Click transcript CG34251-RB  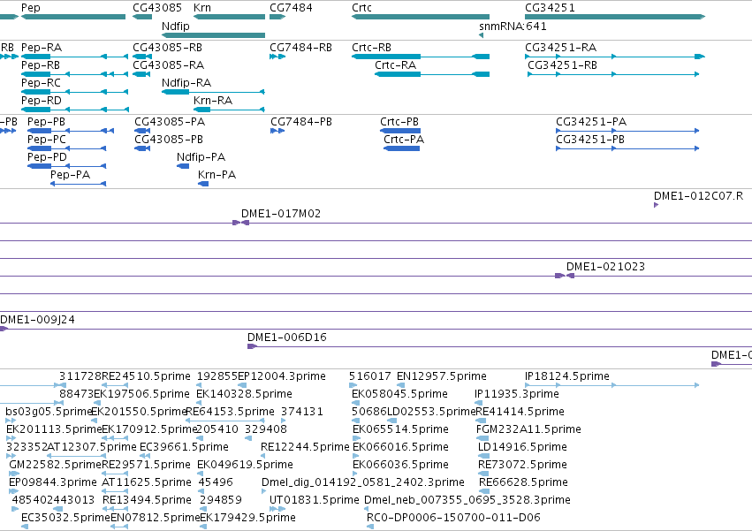pos(563,65)
